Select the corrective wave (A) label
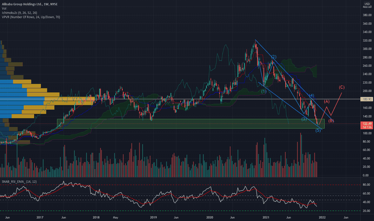 tap(327, 101)
